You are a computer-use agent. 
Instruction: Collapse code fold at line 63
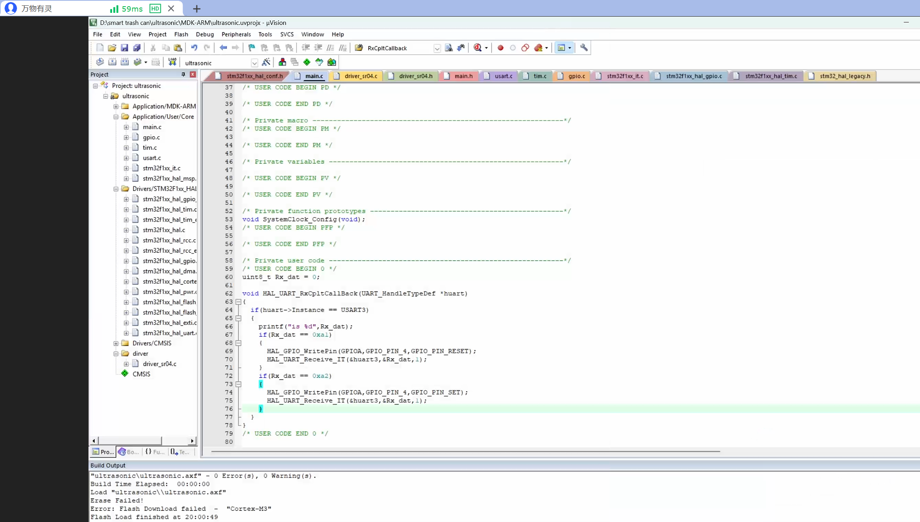tap(238, 302)
